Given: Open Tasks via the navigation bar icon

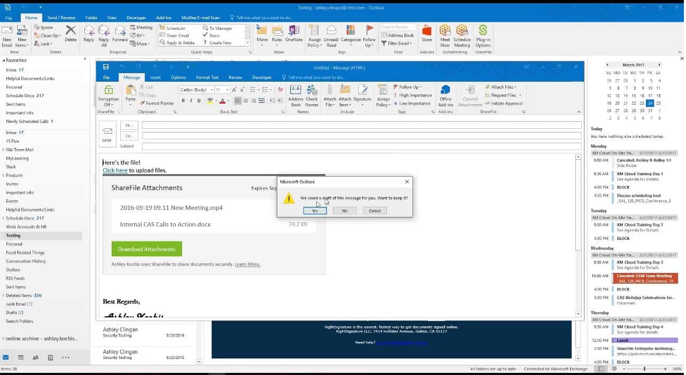Looking at the screenshot, I should [50, 357].
